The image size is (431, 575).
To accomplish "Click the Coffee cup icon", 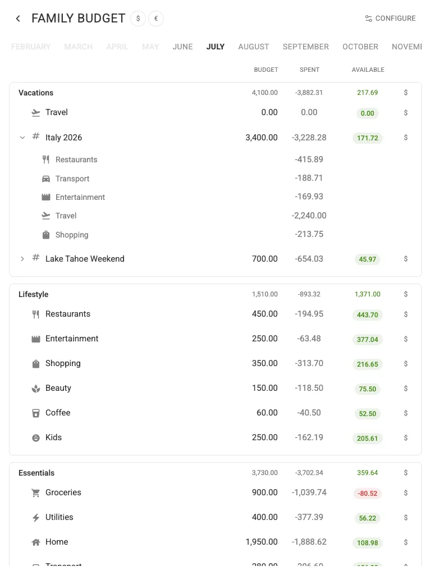I will (x=35, y=413).
